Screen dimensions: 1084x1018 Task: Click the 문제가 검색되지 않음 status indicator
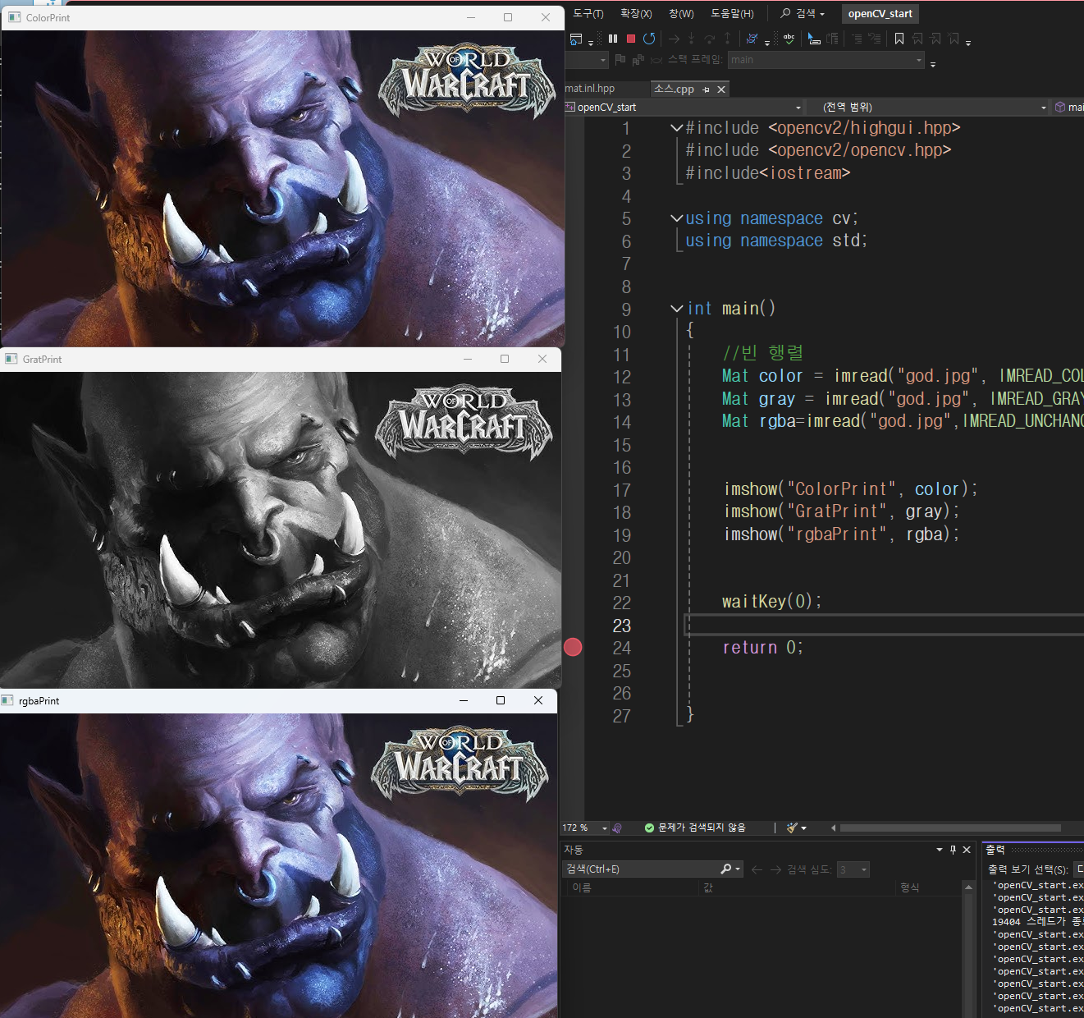point(695,828)
